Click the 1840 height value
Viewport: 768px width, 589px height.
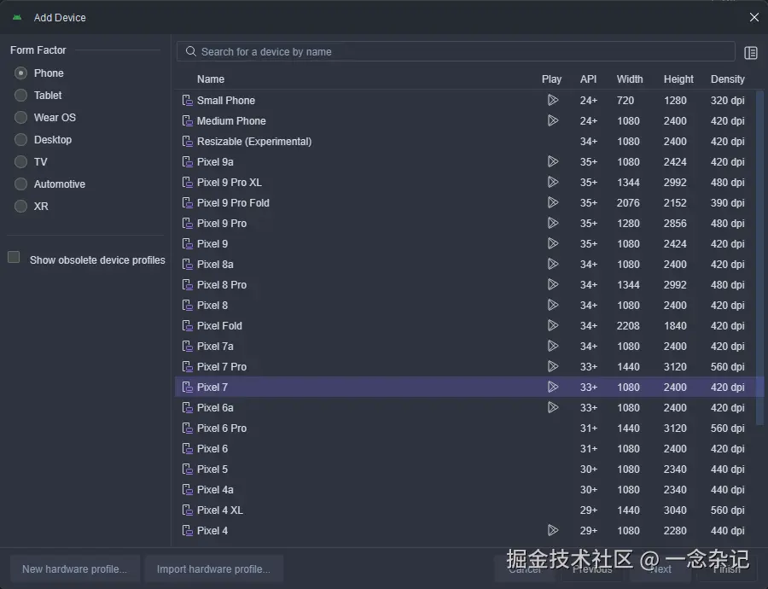(675, 326)
